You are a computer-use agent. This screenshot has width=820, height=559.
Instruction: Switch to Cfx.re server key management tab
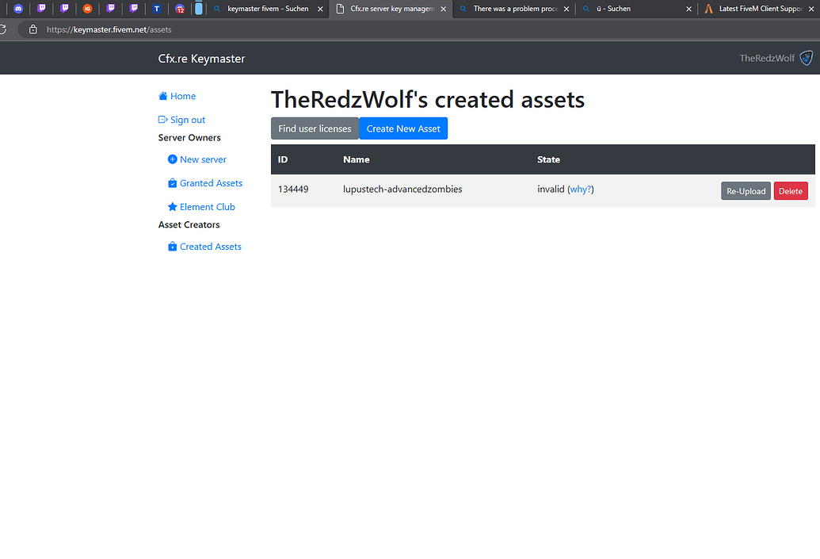pyautogui.click(x=391, y=9)
